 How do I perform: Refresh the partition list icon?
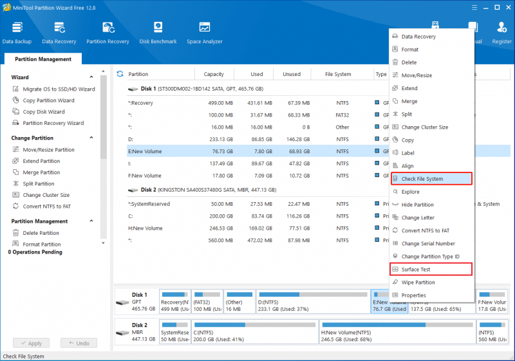pos(120,74)
